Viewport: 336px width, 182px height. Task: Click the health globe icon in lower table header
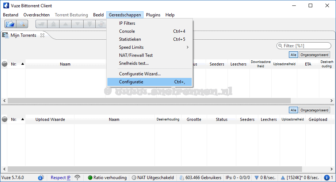click(4, 119)
